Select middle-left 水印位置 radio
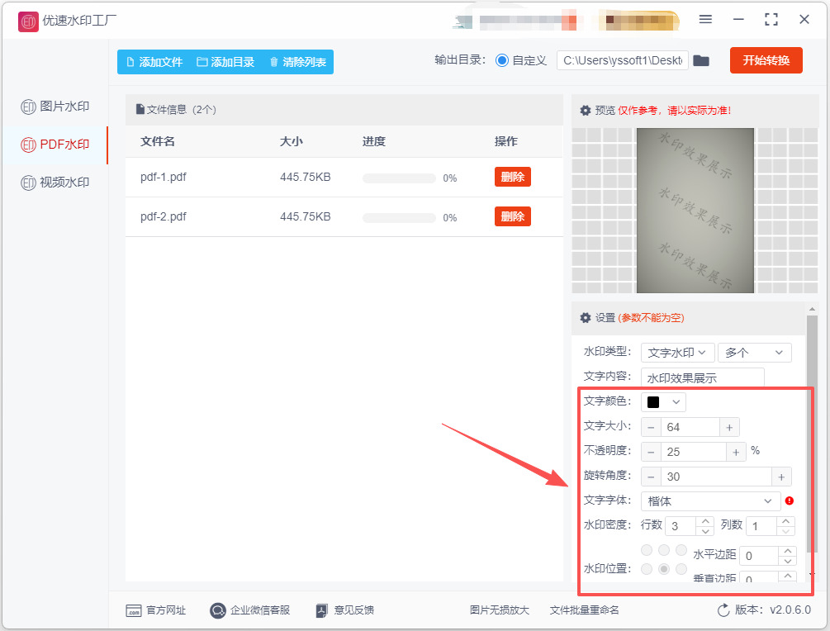830x631 pixels. 647,569
